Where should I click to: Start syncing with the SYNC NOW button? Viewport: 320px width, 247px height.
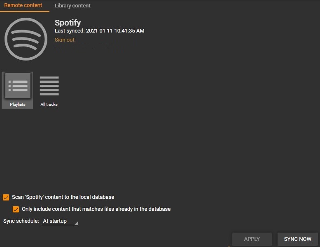297,239
